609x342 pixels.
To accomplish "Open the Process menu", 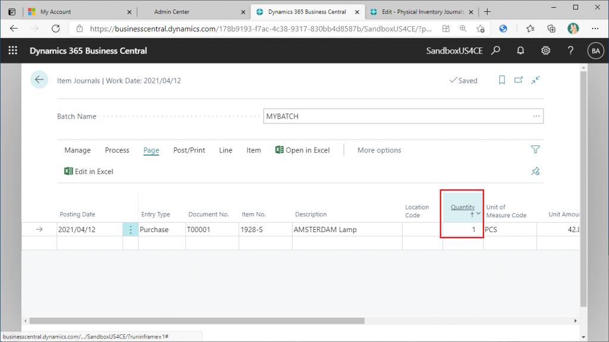I will [117, 150].
